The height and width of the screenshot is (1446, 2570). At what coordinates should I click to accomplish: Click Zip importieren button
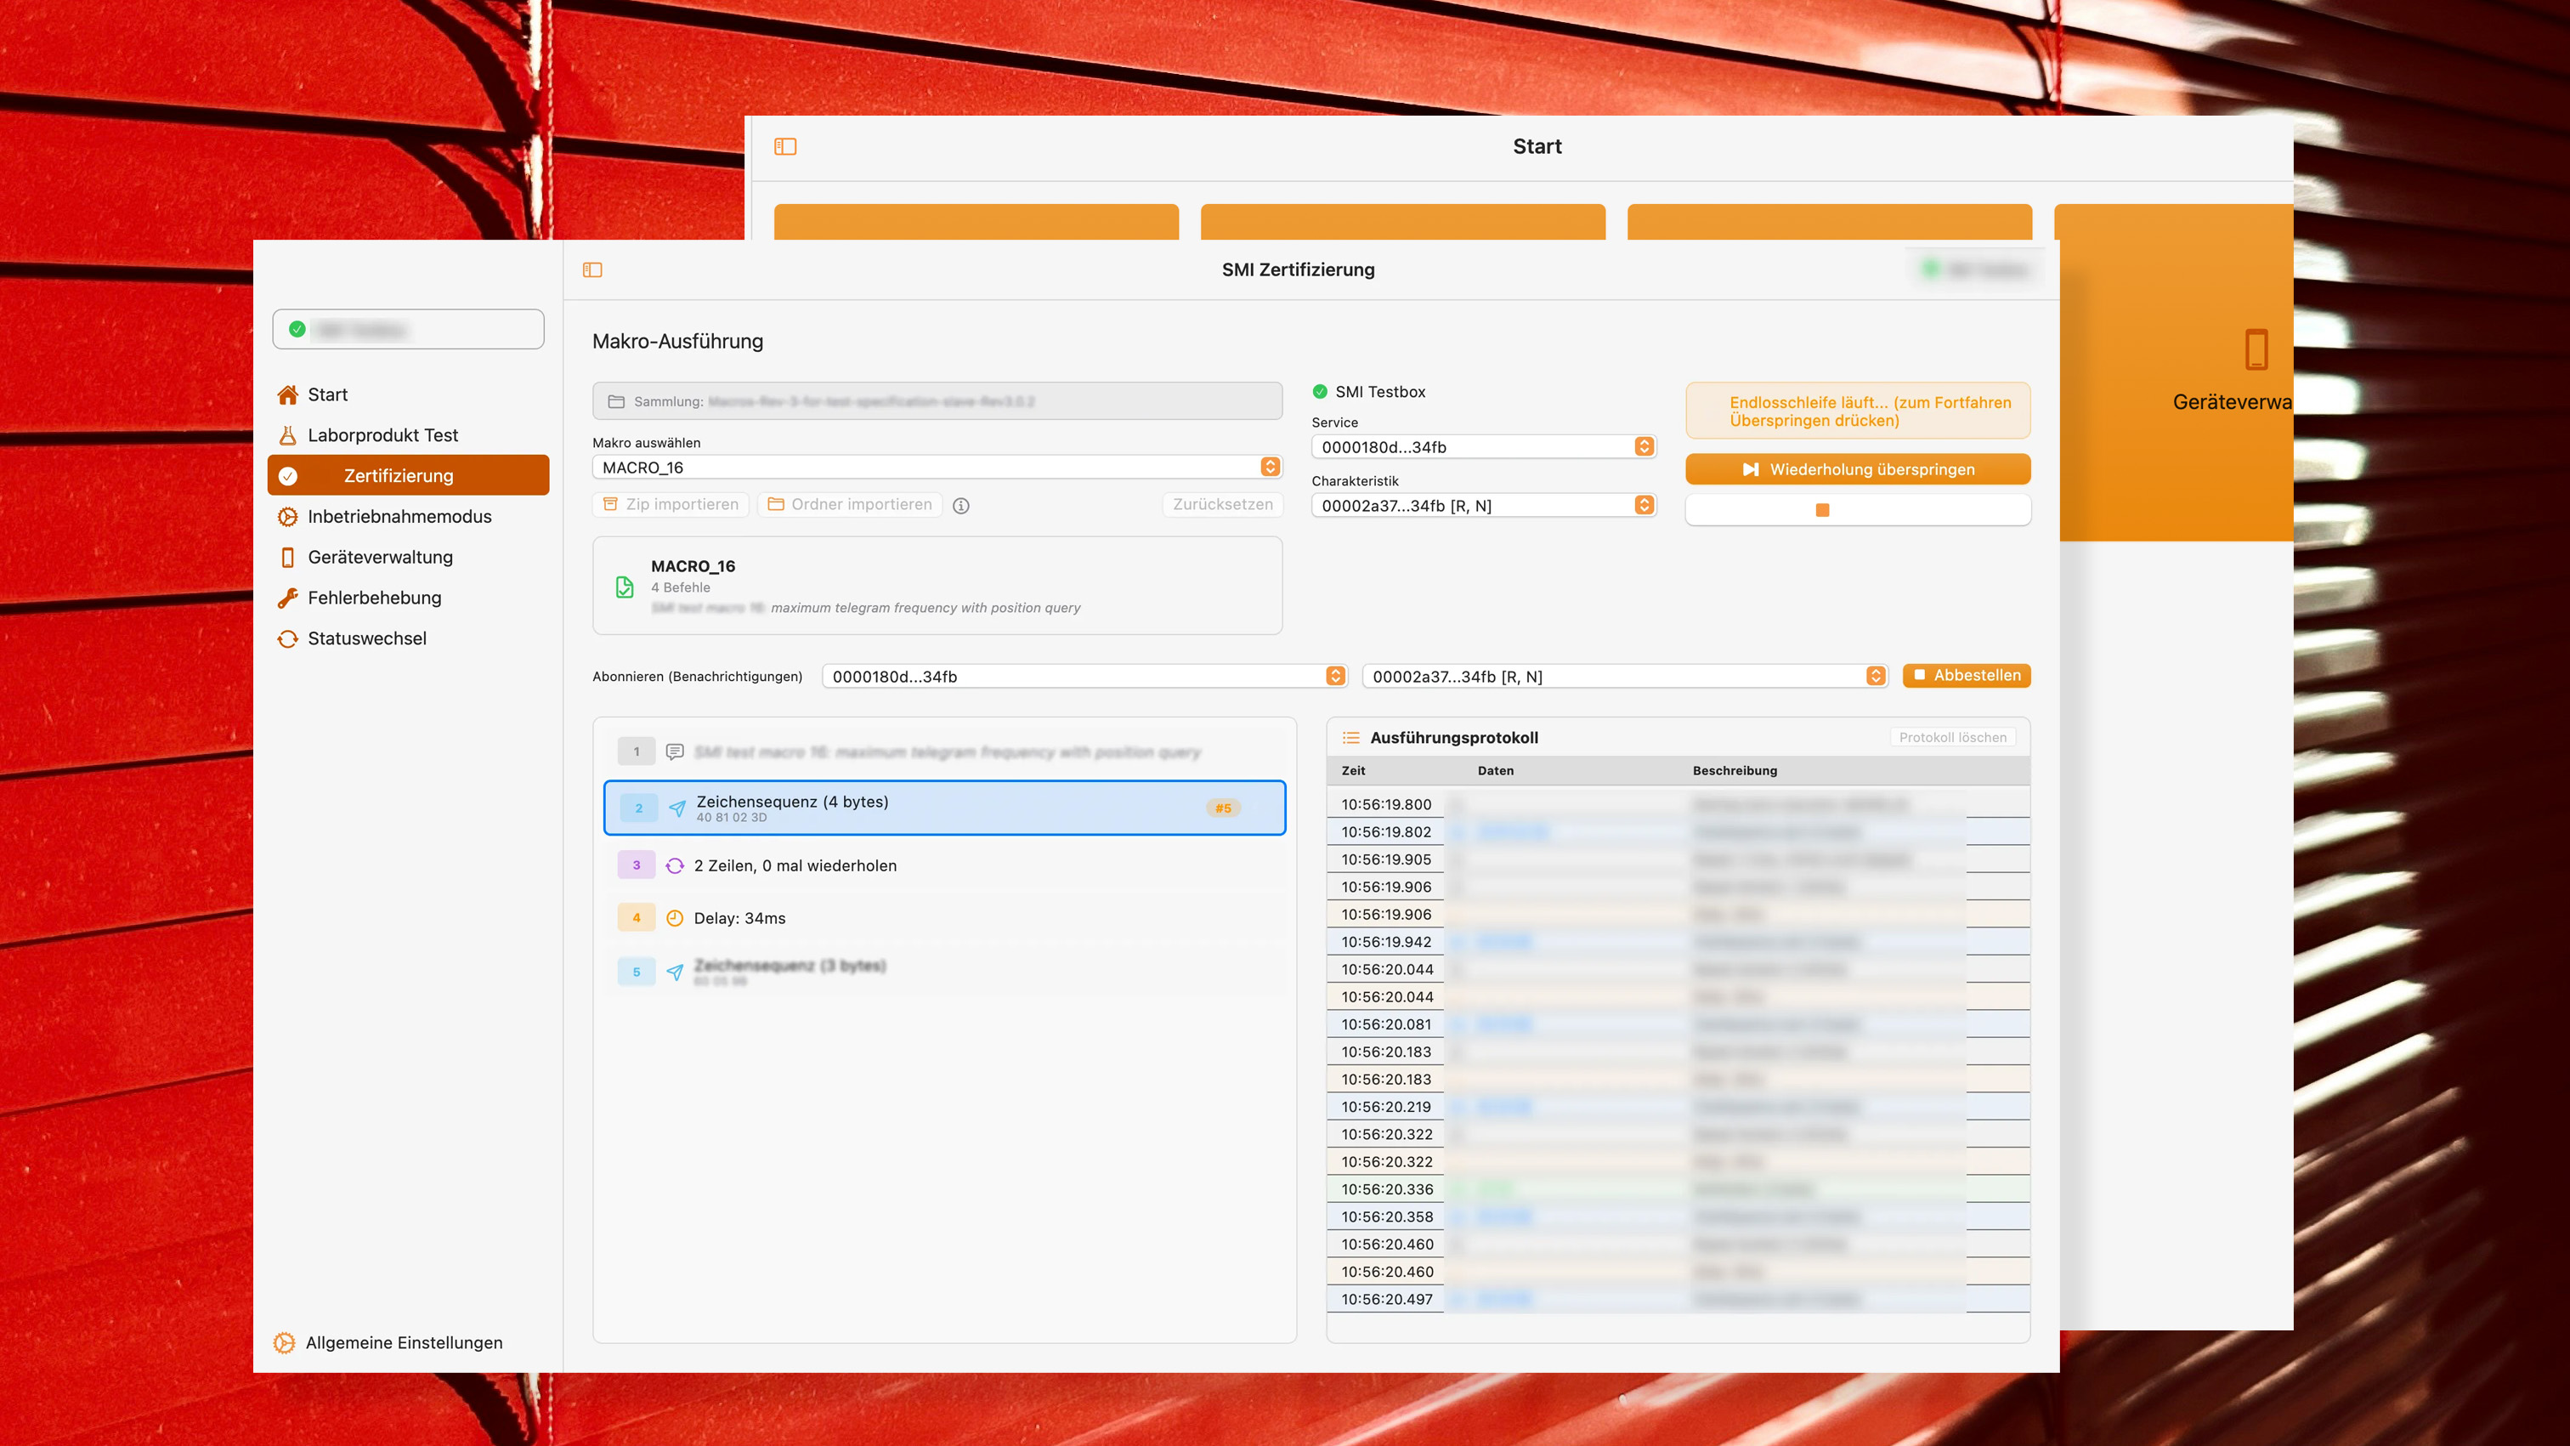(x=671, y=504)
